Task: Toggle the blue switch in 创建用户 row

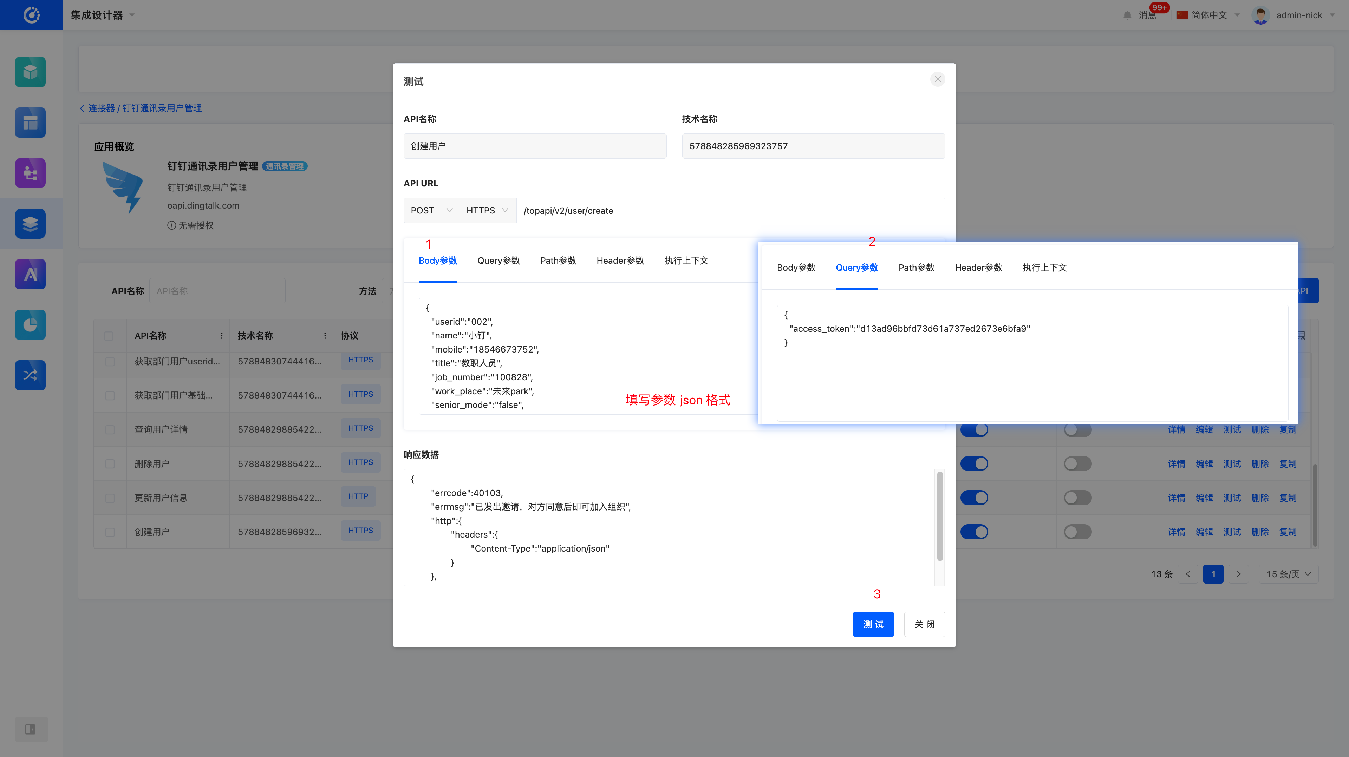Action: [x=974, y=532]
